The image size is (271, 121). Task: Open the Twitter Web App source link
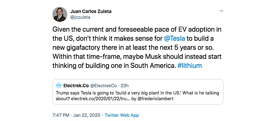pos(122,115)
